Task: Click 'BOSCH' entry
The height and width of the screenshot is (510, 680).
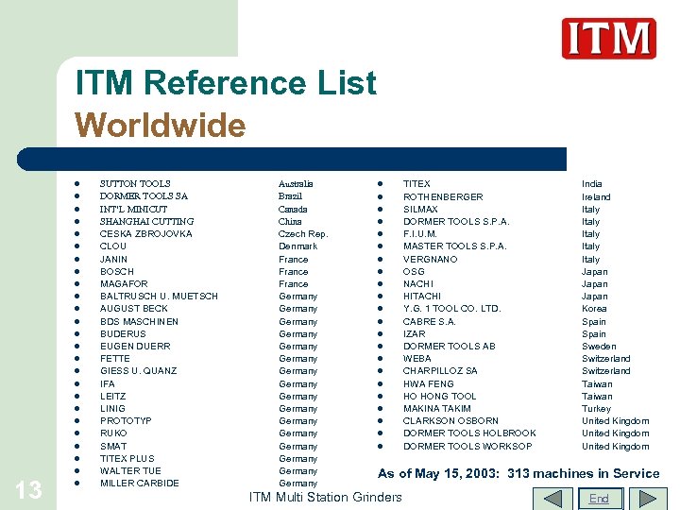Action: tap(117, 271)
